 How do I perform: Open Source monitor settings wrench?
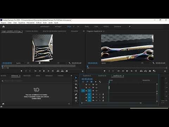69,63
